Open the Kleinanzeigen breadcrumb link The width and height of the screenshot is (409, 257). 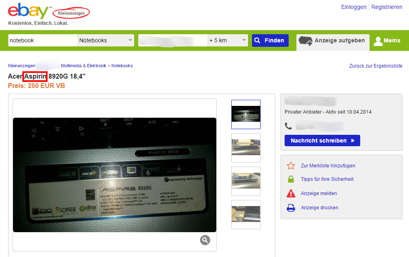[x=22, y=66]
